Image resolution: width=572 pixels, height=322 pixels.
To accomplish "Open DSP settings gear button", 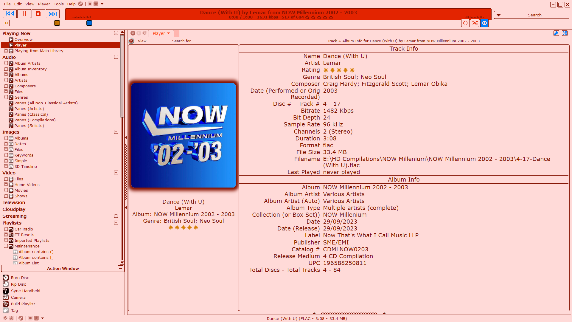I will [484, 23].
